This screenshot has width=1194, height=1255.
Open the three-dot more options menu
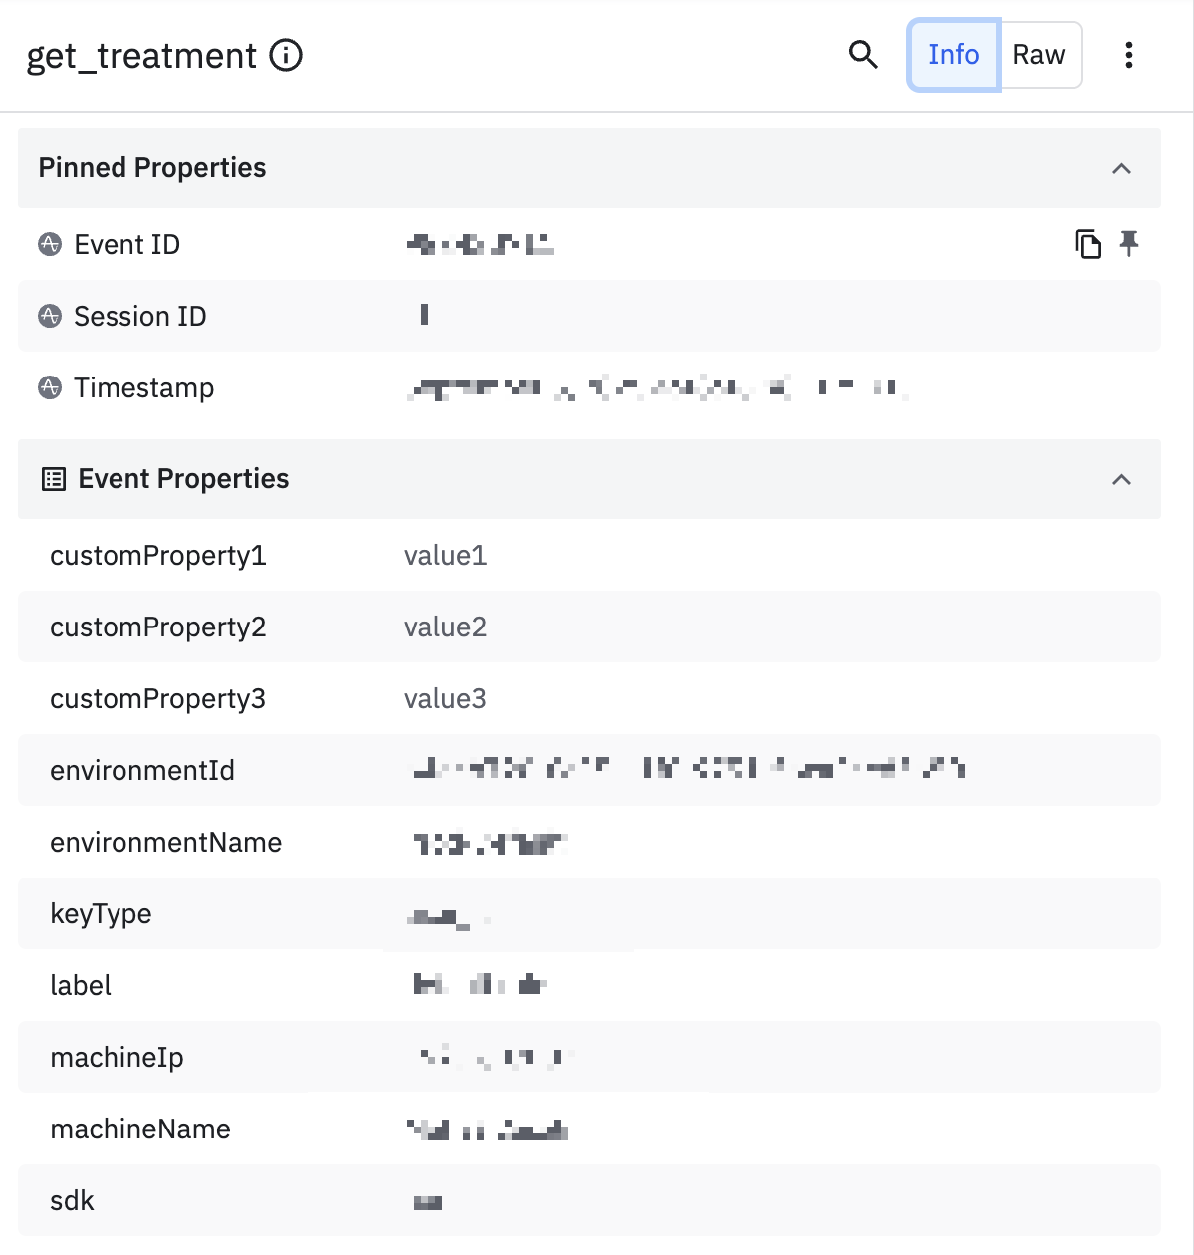coord(1128,55)
